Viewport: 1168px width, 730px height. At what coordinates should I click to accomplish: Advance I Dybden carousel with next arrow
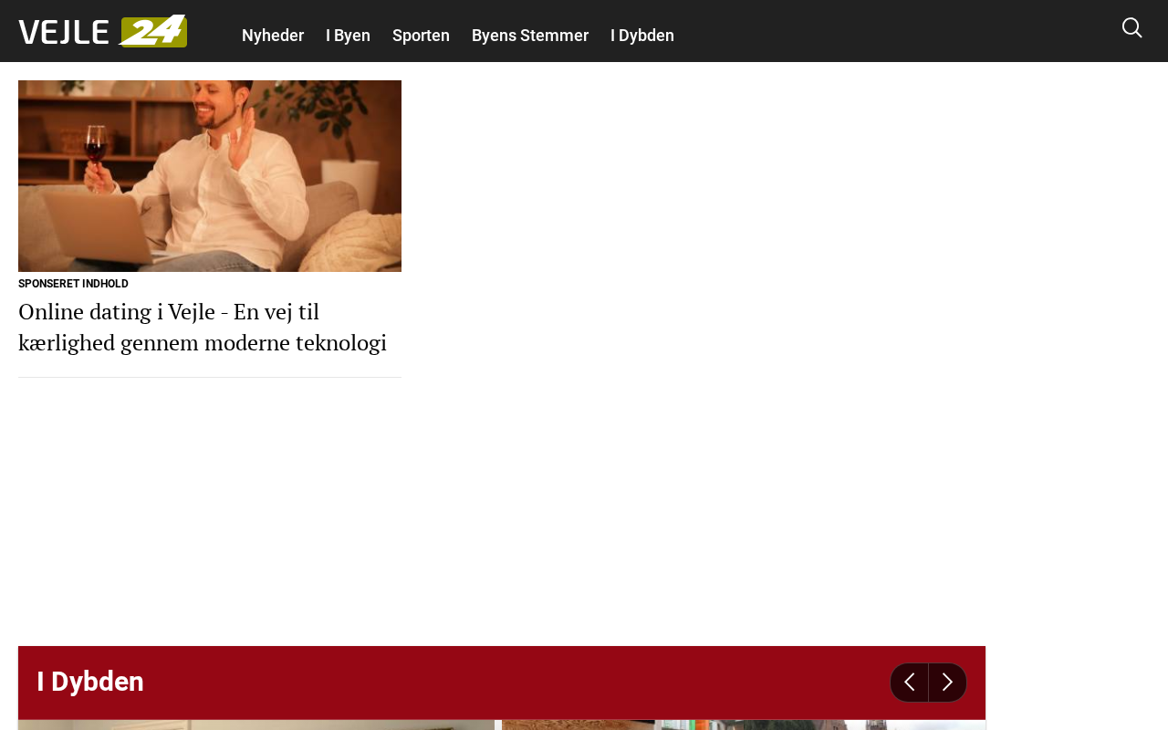(947, 683)
